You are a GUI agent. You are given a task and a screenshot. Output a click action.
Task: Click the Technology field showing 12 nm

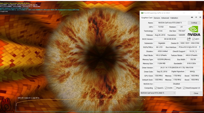160,31
